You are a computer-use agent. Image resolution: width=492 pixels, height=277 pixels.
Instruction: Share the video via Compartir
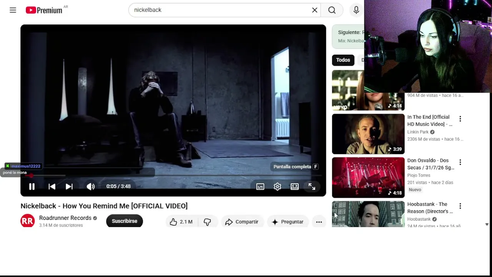point(242,222)
